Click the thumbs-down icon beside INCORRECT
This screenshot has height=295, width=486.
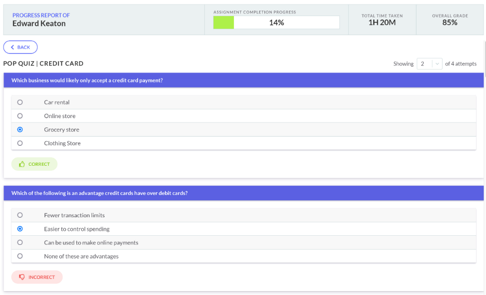22,277
